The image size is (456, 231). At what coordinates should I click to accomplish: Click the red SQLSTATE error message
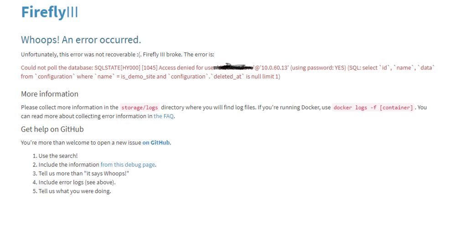[x=228, y=72]
